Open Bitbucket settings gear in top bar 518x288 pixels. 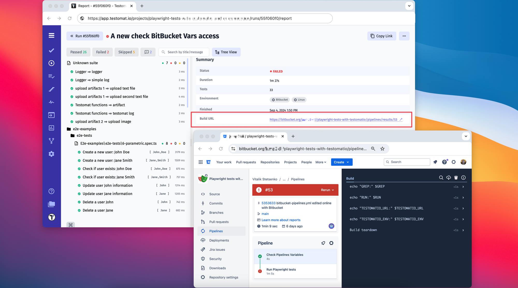tap(454, 162)
